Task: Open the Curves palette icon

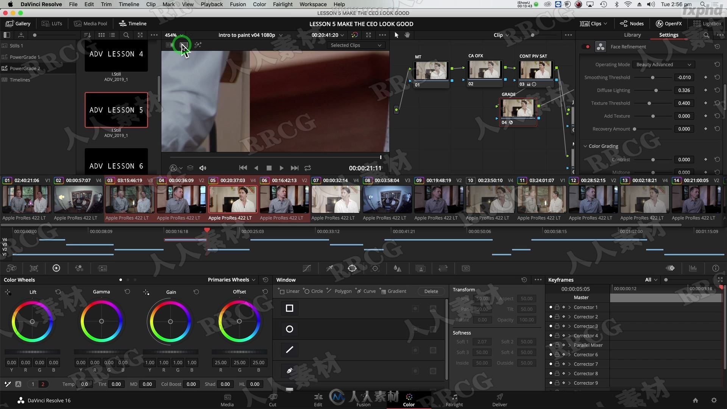Action: click(x=307, y=268)
